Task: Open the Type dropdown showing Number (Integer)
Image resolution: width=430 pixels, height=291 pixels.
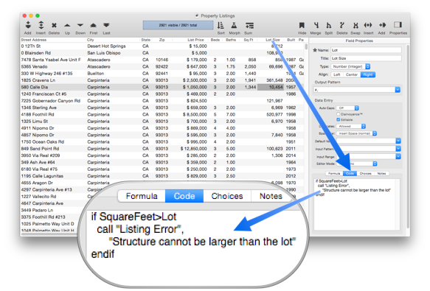Action: 351,66
